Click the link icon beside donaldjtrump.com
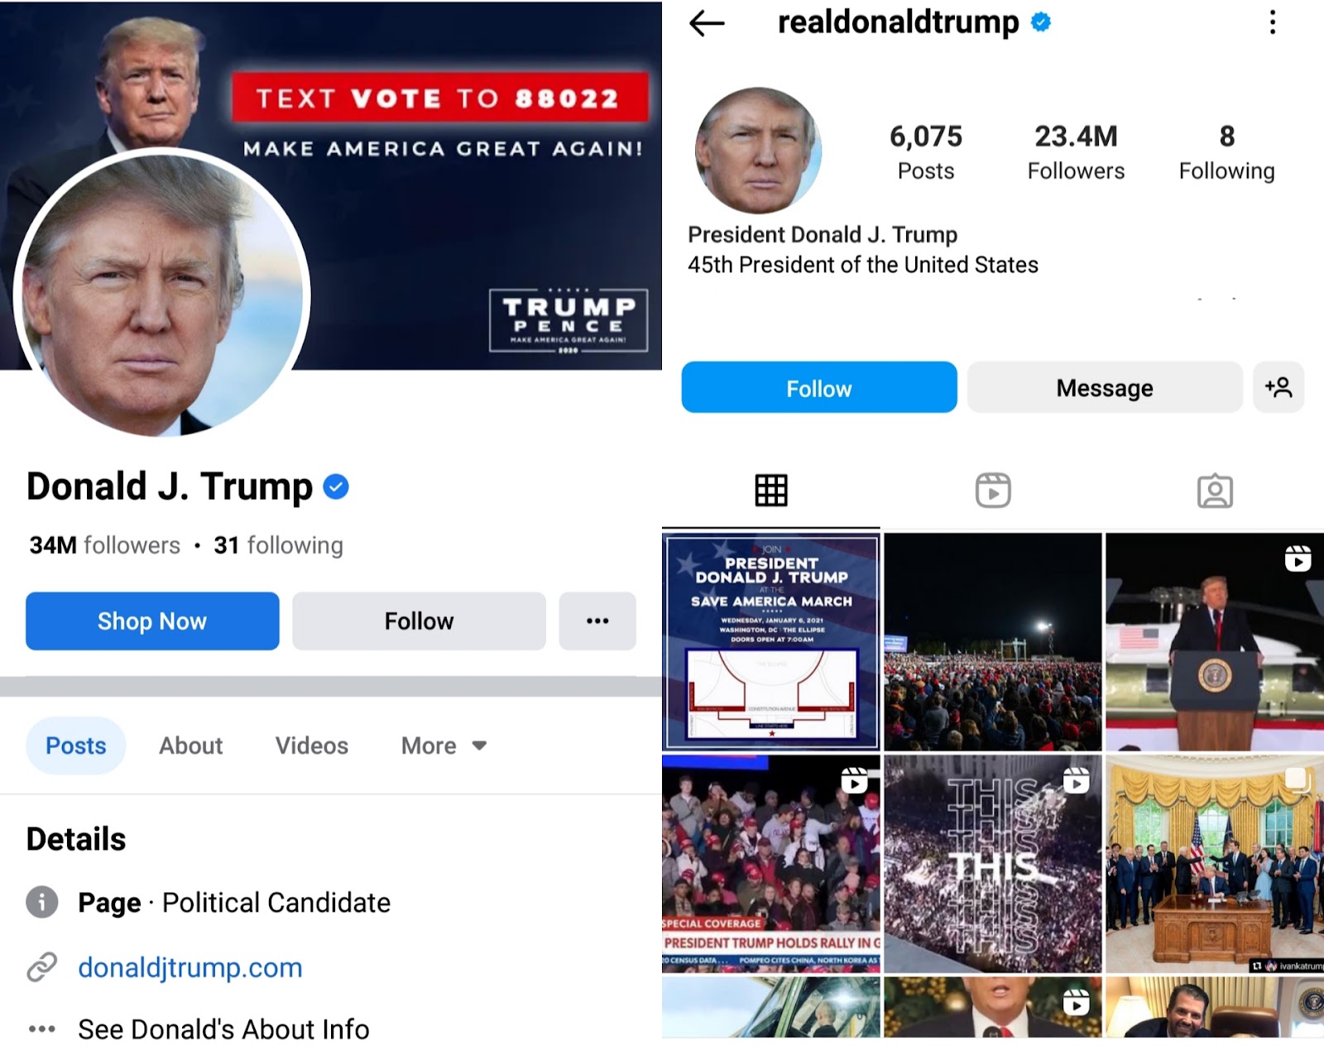 pyautogui.click(x=42, y=966)
